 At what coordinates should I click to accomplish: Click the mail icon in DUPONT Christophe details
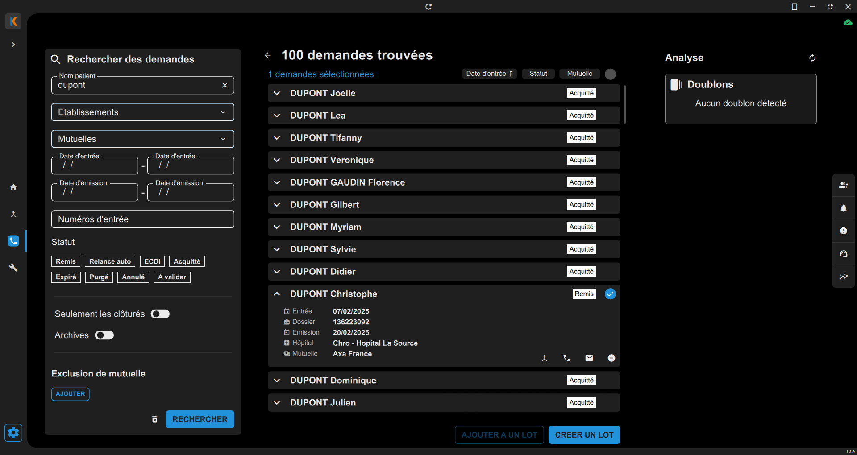pyautogui.click(x=589, y=358)
